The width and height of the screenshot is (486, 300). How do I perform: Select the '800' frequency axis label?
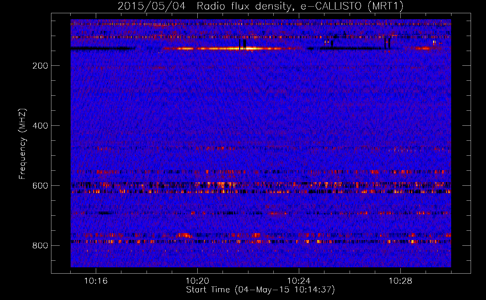40,246
